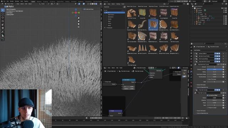
Task: Switch to the Sculpting workspace tab
Action: click(46, 1)
